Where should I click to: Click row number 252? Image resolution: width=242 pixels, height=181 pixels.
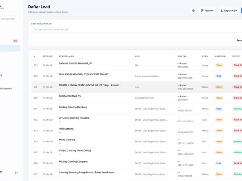pos(35,65)
